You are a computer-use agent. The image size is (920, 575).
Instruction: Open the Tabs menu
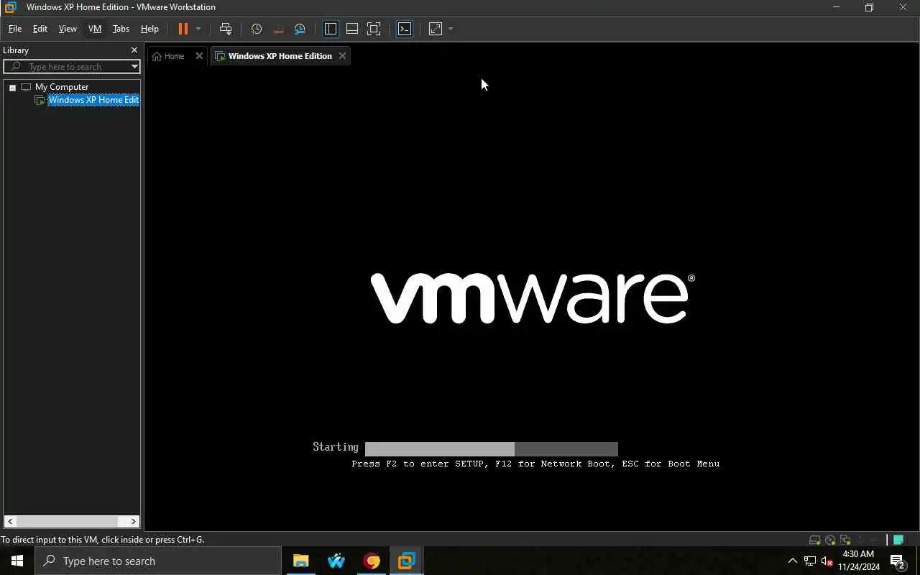point(121,29)
